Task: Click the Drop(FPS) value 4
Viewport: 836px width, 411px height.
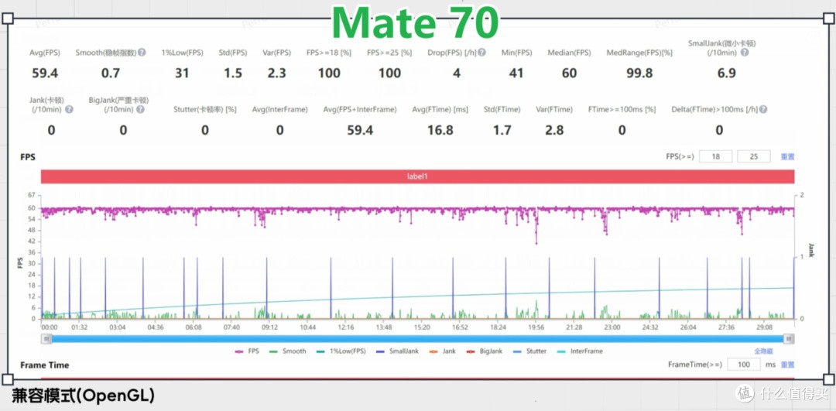Action: tap(457, 73)
